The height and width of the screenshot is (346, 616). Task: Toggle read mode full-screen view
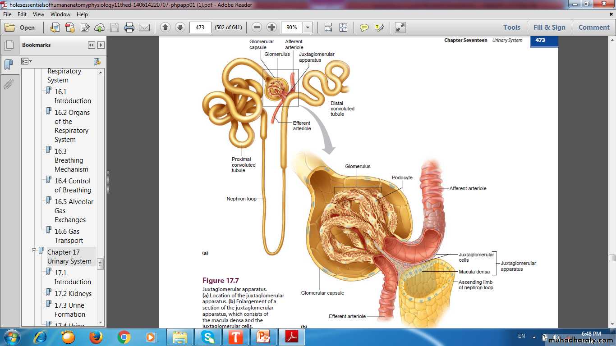point(400,27)
